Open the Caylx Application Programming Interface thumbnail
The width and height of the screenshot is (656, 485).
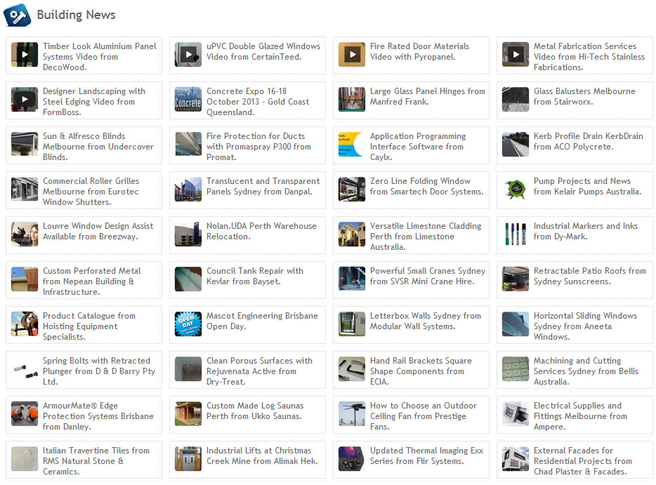point(352,145)
